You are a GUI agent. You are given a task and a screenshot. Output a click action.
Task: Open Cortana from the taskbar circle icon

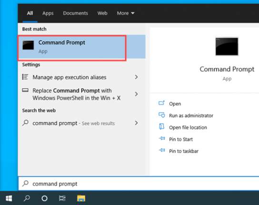click(x=44, y=198)
